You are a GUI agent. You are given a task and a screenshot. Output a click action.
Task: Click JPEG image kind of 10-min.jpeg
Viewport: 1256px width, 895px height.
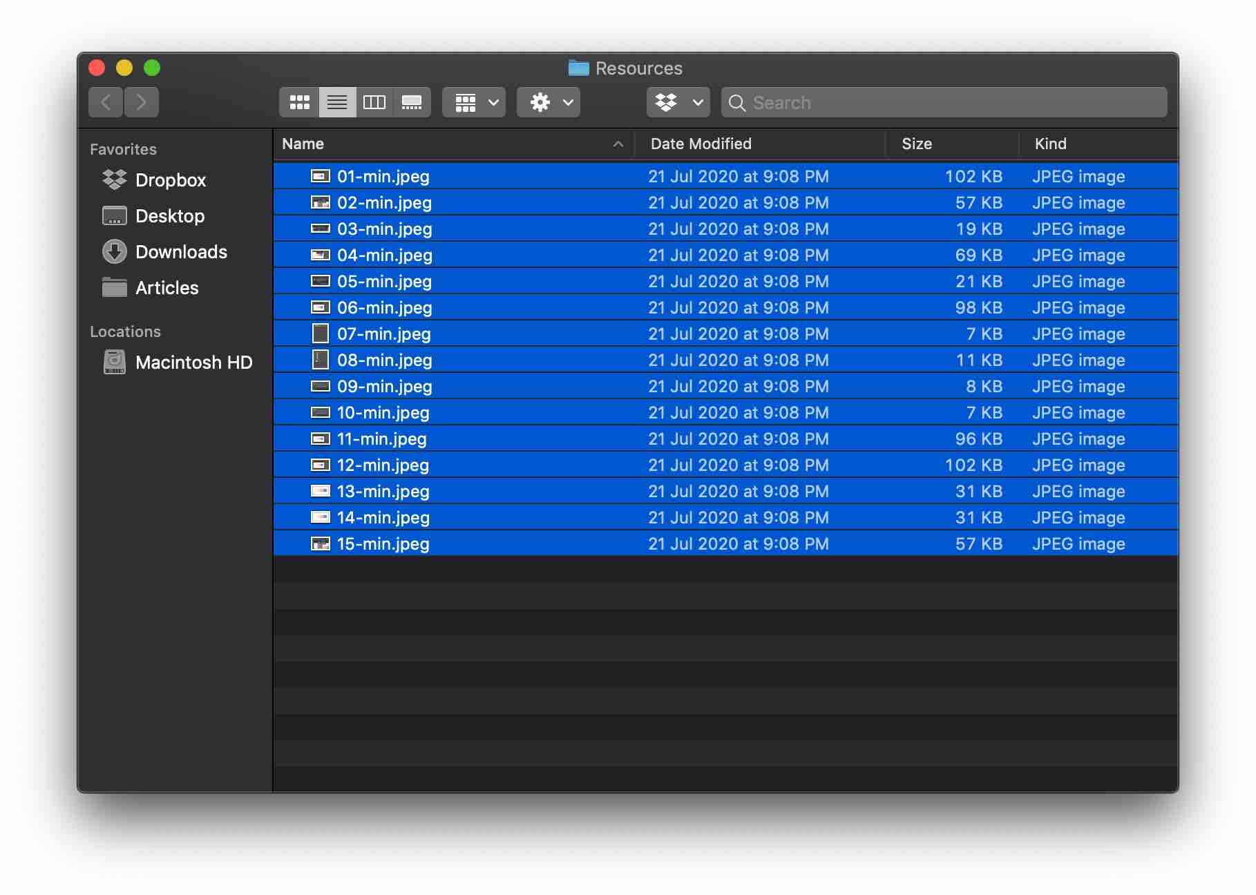(1078, 412)
